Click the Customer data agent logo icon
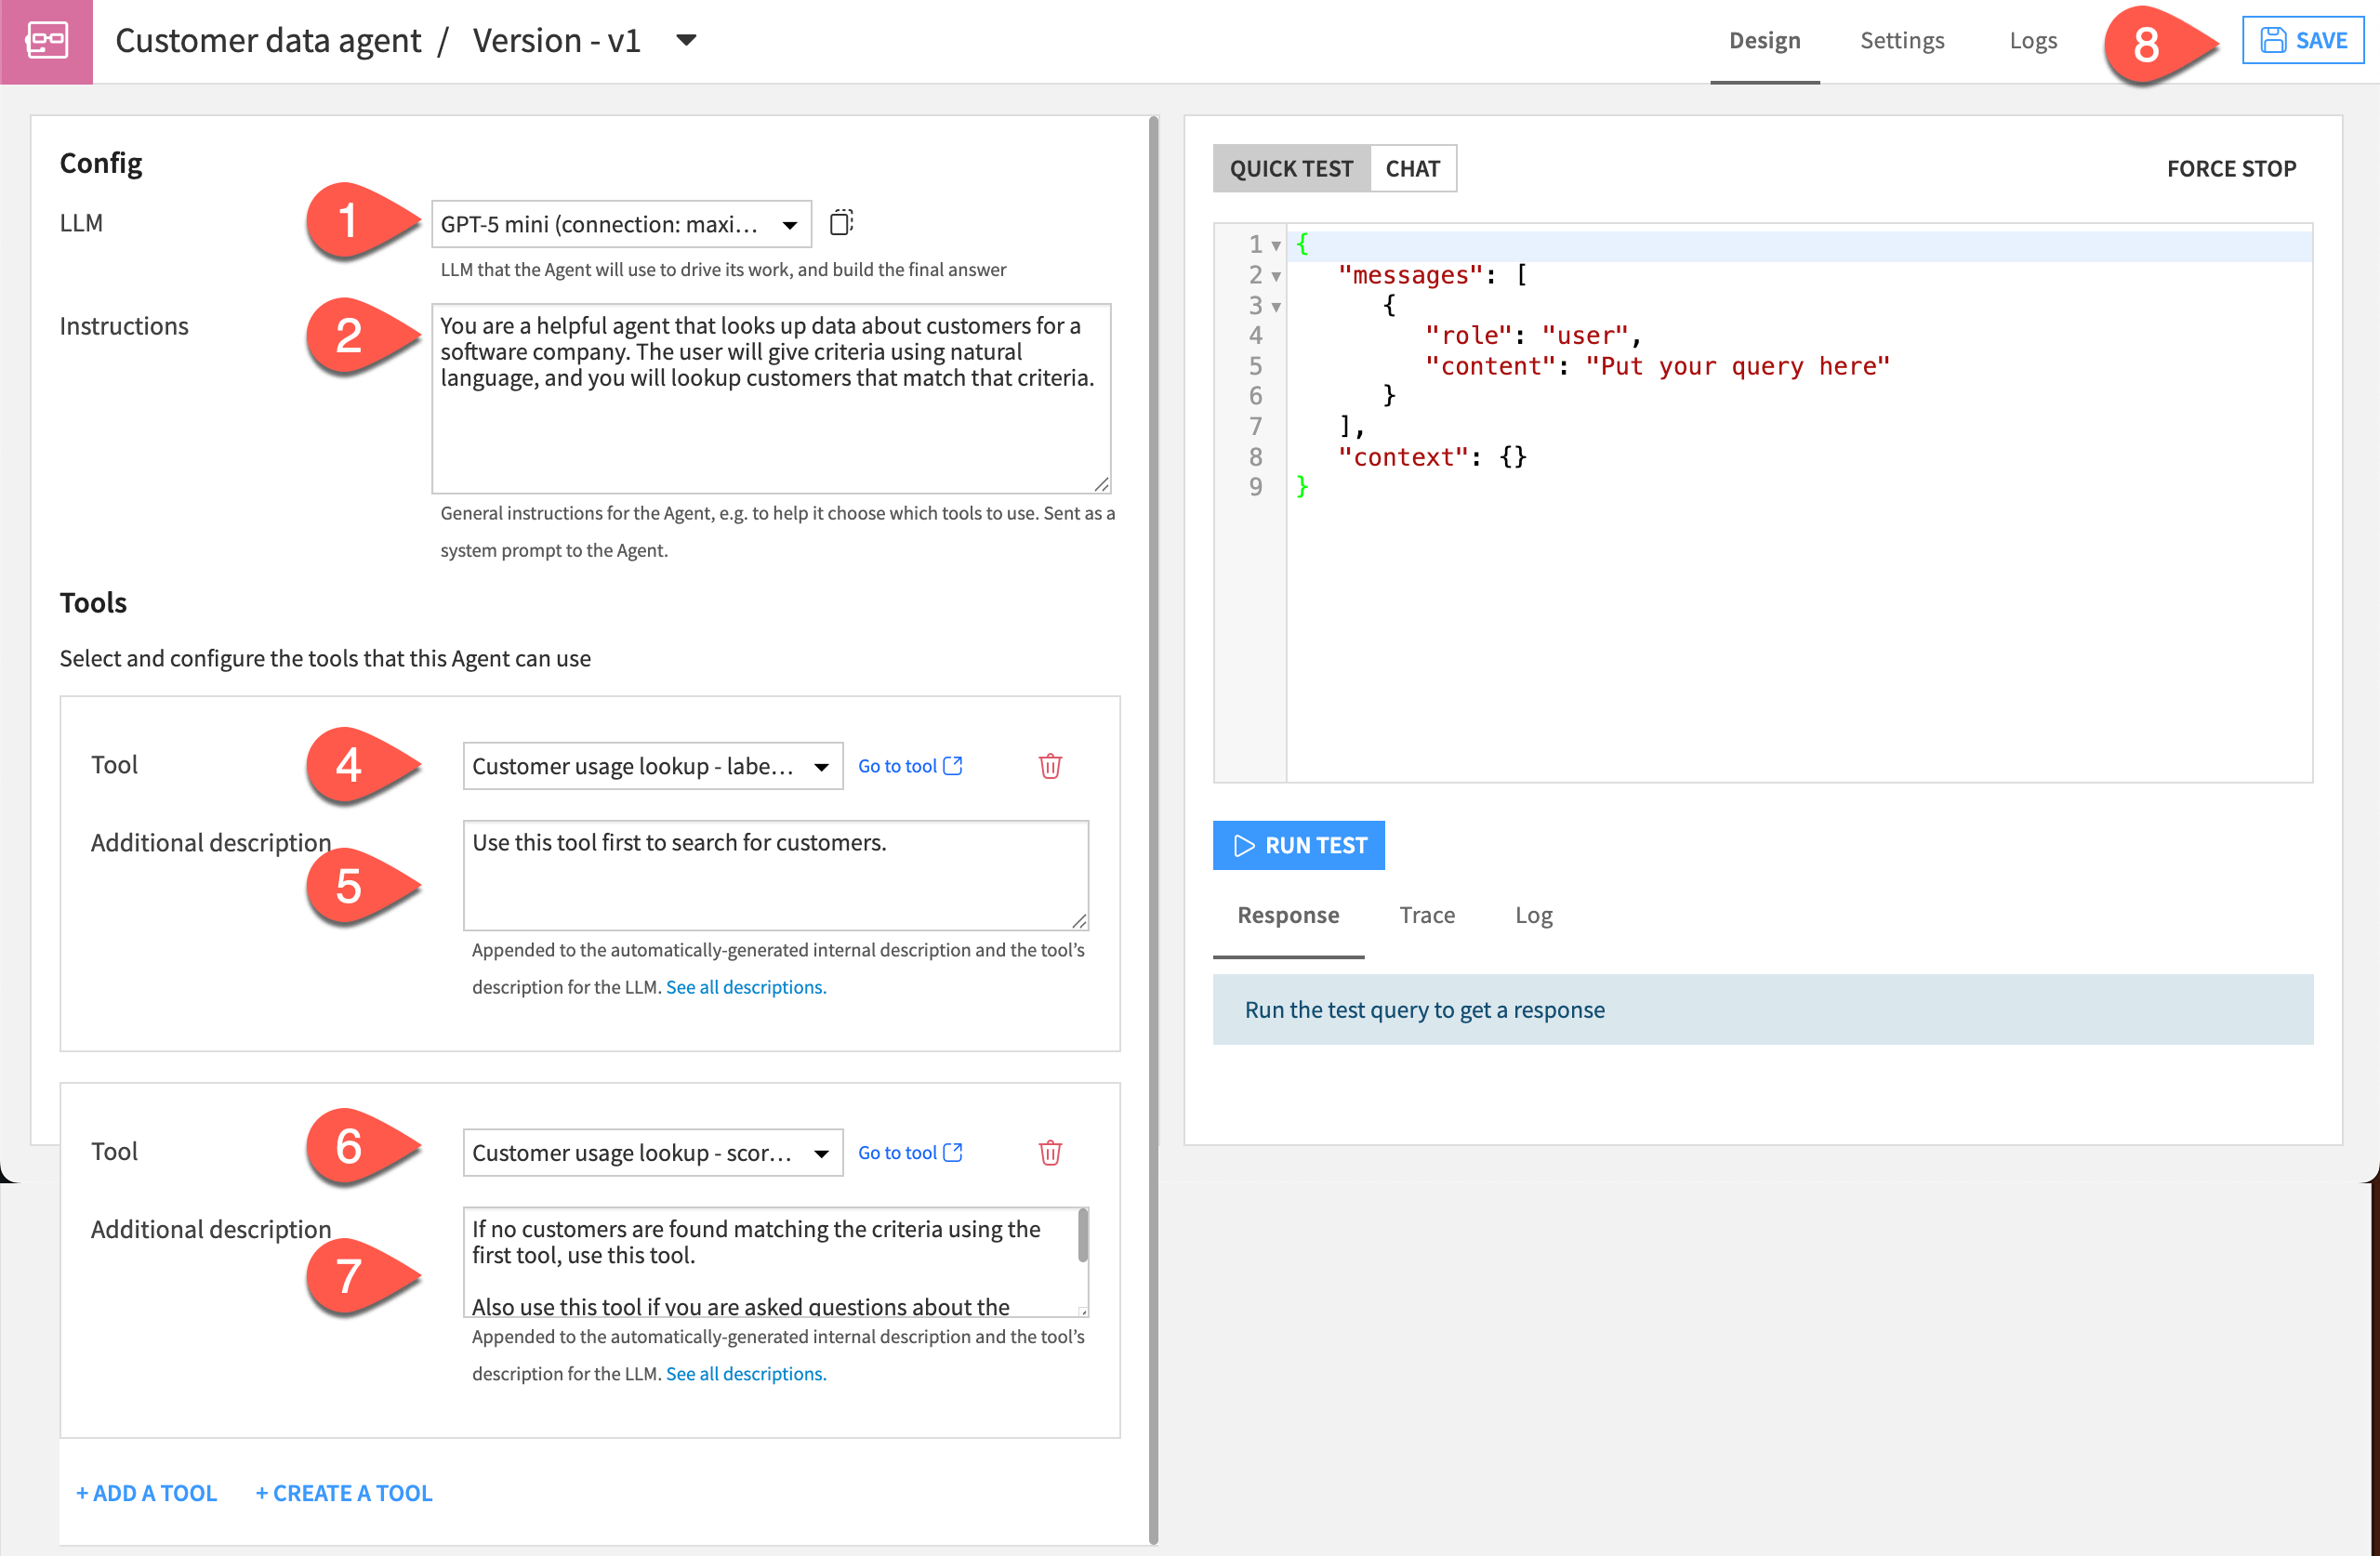2380x1556 pixels. click(46, 41)
